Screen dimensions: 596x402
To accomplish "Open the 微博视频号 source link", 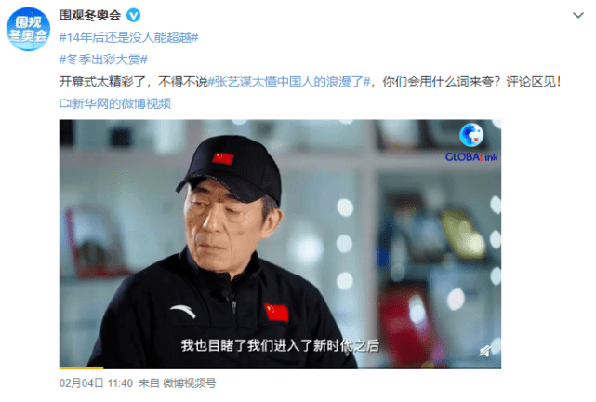I will coord(190,383).
